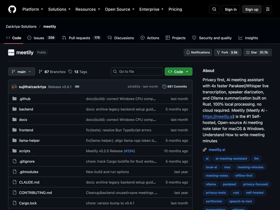Click the search magnifier icon
The width and height of the screenshot is (280, 210).
tap(214, 9)
